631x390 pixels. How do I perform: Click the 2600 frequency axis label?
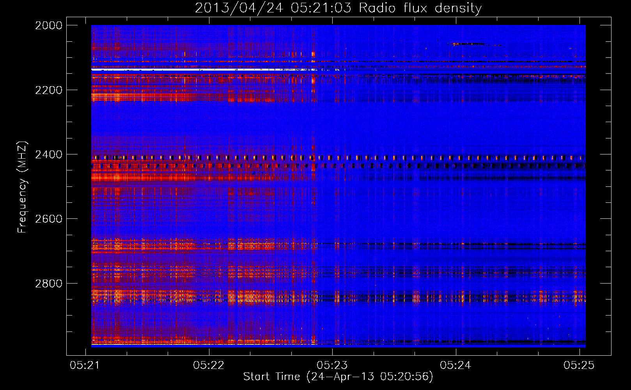(x=49, y=219)
